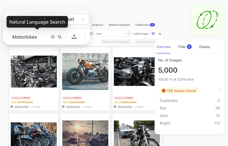Open the Collections tab
The height and width of the screenshot is (146, 228).
tap(145, 25)
